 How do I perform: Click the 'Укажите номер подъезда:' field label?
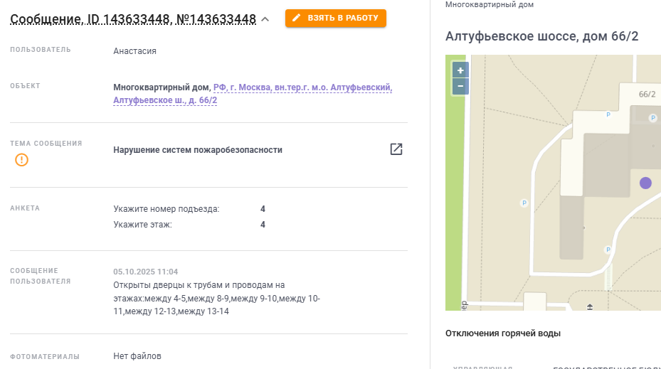(166, 209)
